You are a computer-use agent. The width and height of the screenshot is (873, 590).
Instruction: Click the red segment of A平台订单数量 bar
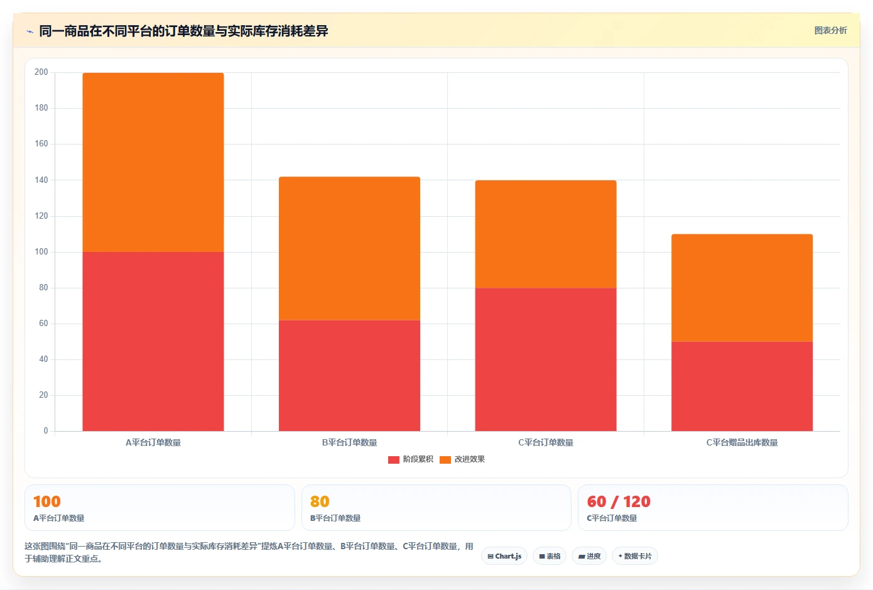153,341
